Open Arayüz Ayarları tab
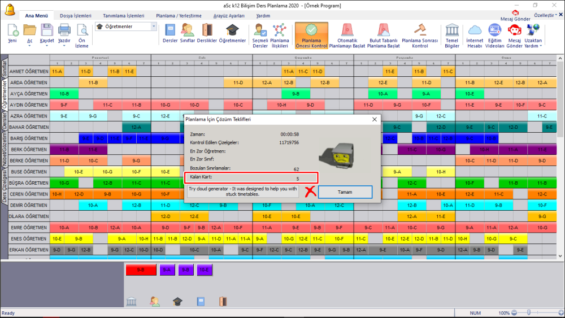 tap(229, 16)
